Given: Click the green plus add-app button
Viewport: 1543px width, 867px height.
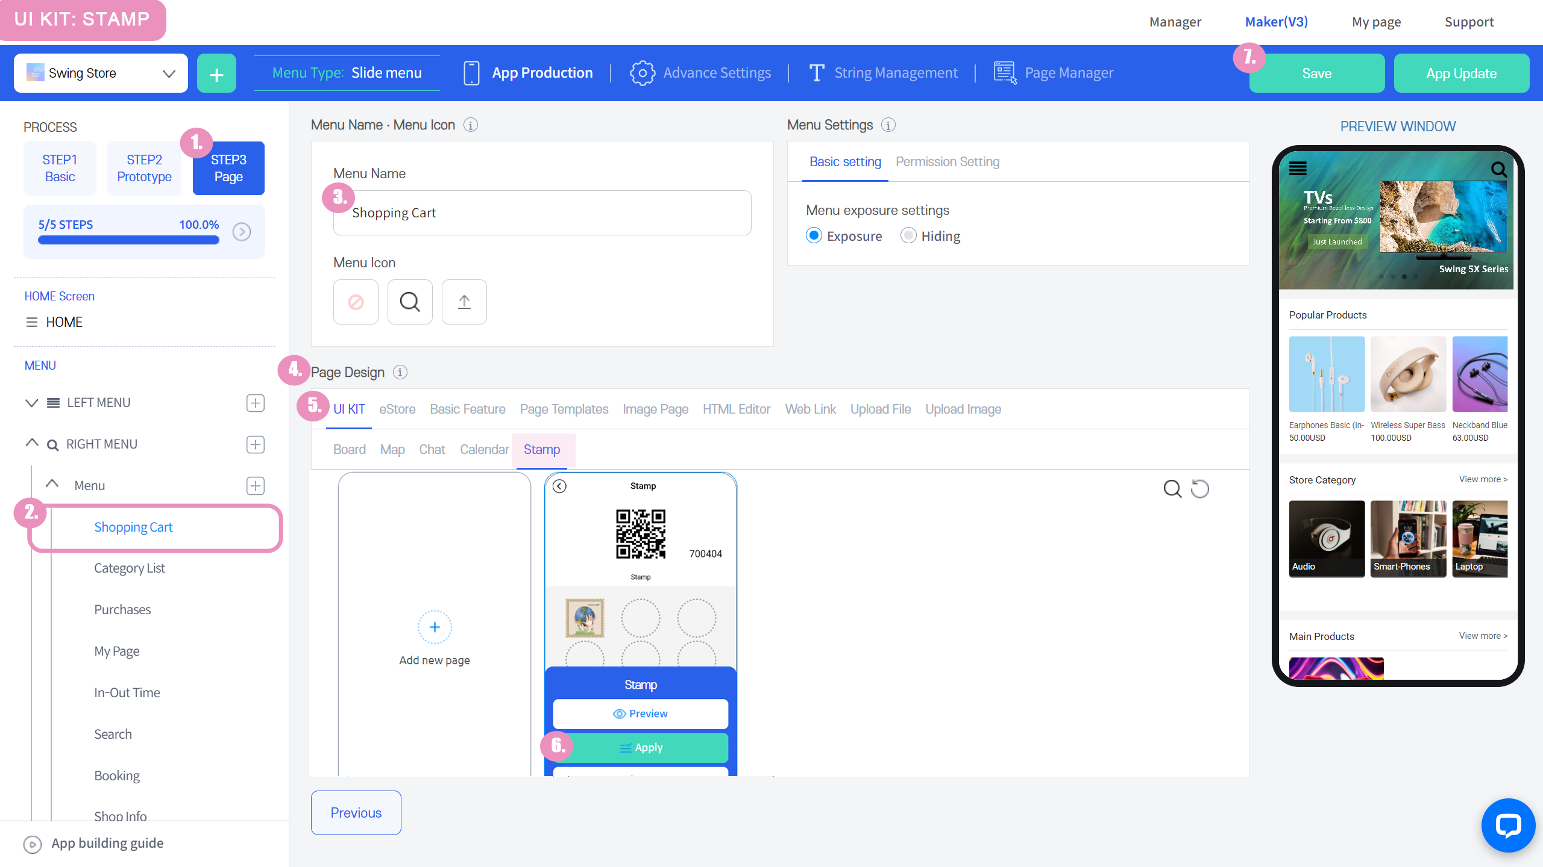Looking at the screenshot, I should click(x=216, y=73).
